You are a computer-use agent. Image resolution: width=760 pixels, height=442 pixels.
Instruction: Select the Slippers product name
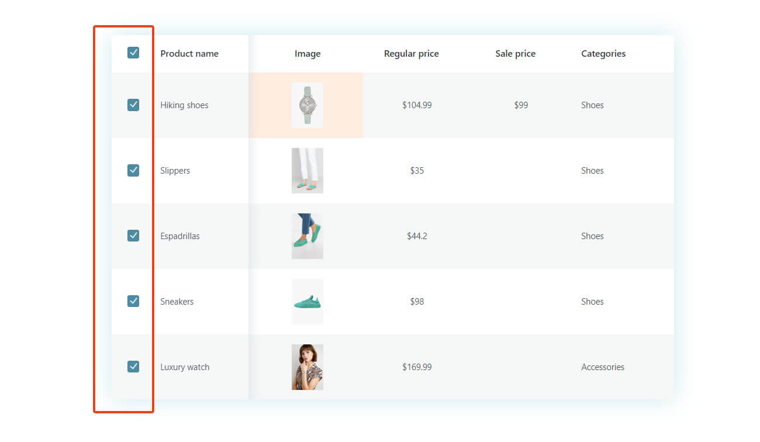pyautogui.click(x=175, y=171)
